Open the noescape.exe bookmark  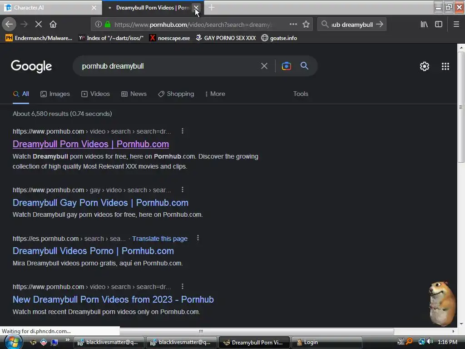[170, 38]
